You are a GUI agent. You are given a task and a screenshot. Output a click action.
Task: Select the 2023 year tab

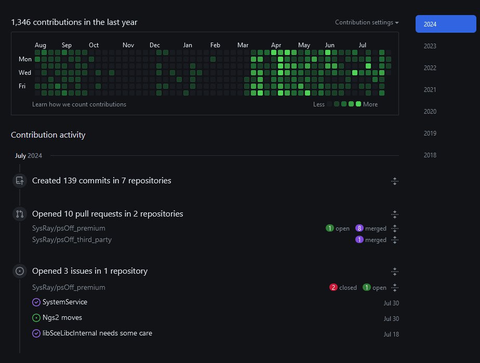(x=430, y=46)
